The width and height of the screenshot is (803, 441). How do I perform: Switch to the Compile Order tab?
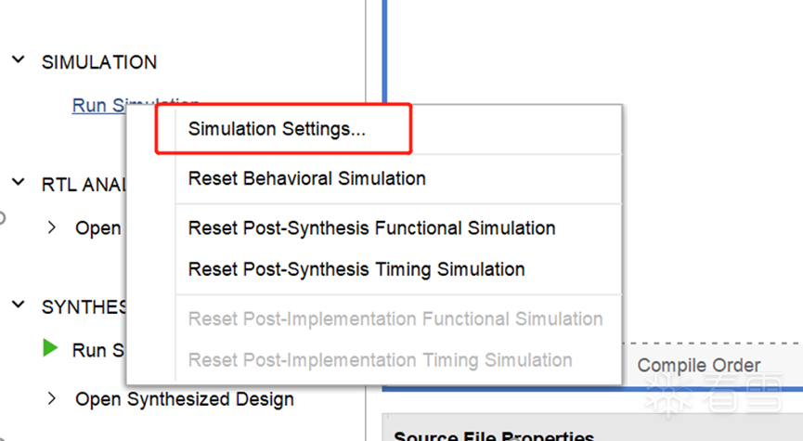(x=698, y=366)
